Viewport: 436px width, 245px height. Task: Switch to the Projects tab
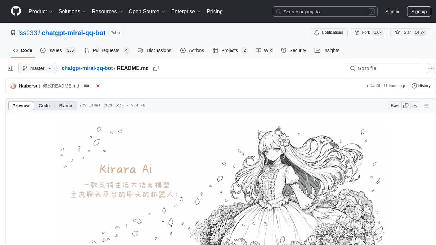click(230, 50)
